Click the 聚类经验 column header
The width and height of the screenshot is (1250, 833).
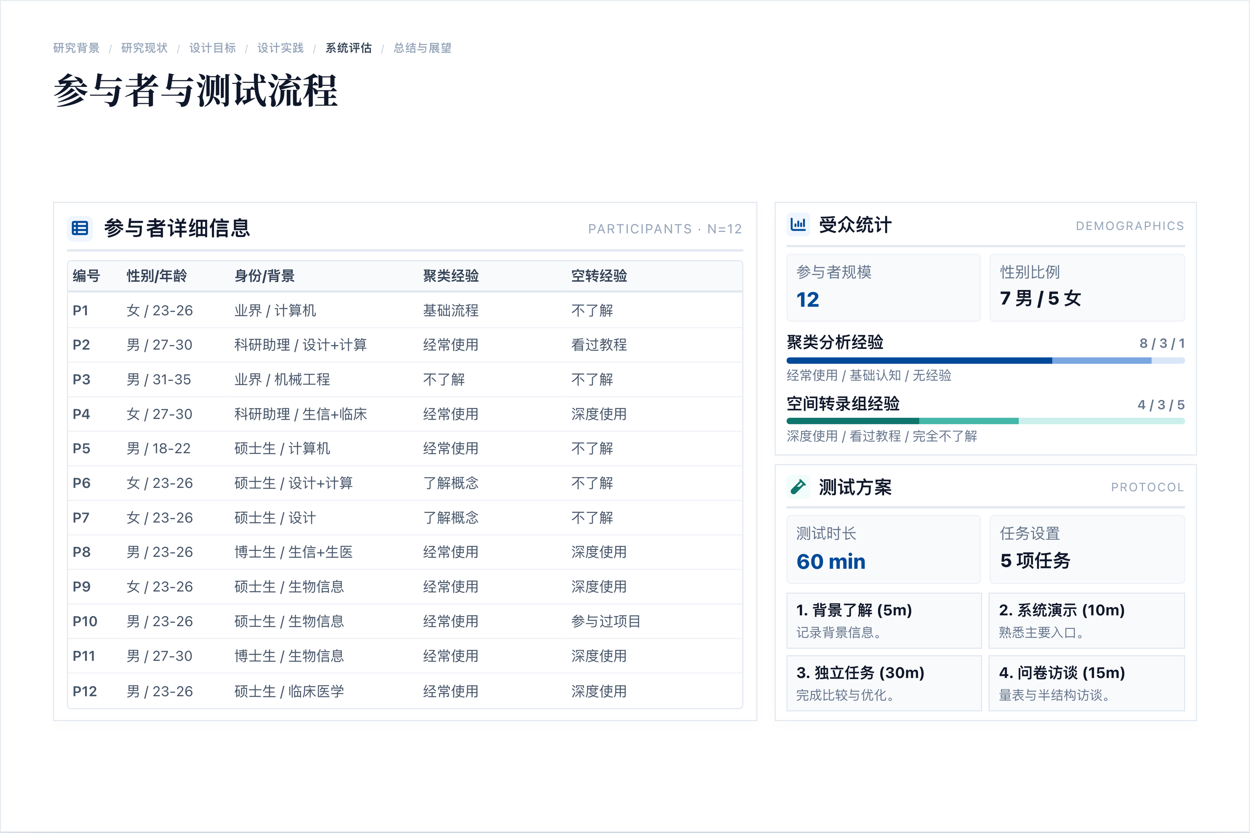pyautogui.click(x=451, y=276)
